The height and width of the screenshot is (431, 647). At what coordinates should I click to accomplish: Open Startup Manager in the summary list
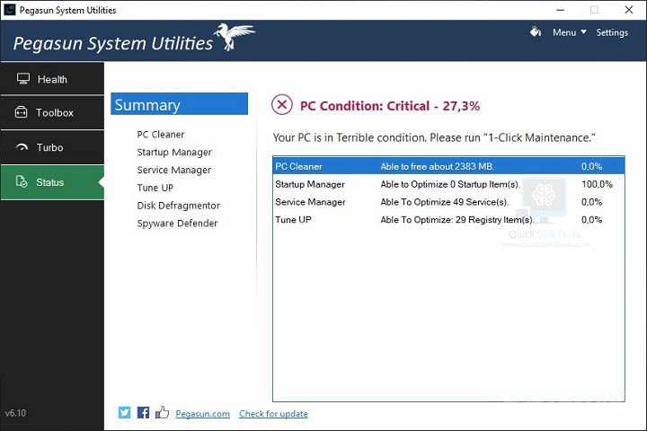(174, 152)
